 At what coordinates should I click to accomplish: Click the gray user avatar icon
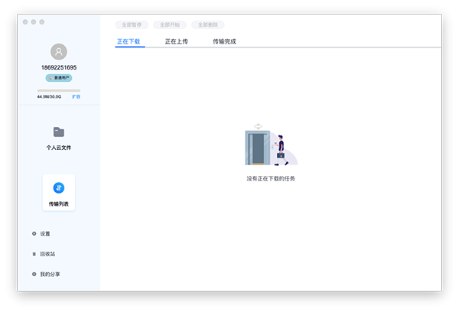(x=59, y=52)
